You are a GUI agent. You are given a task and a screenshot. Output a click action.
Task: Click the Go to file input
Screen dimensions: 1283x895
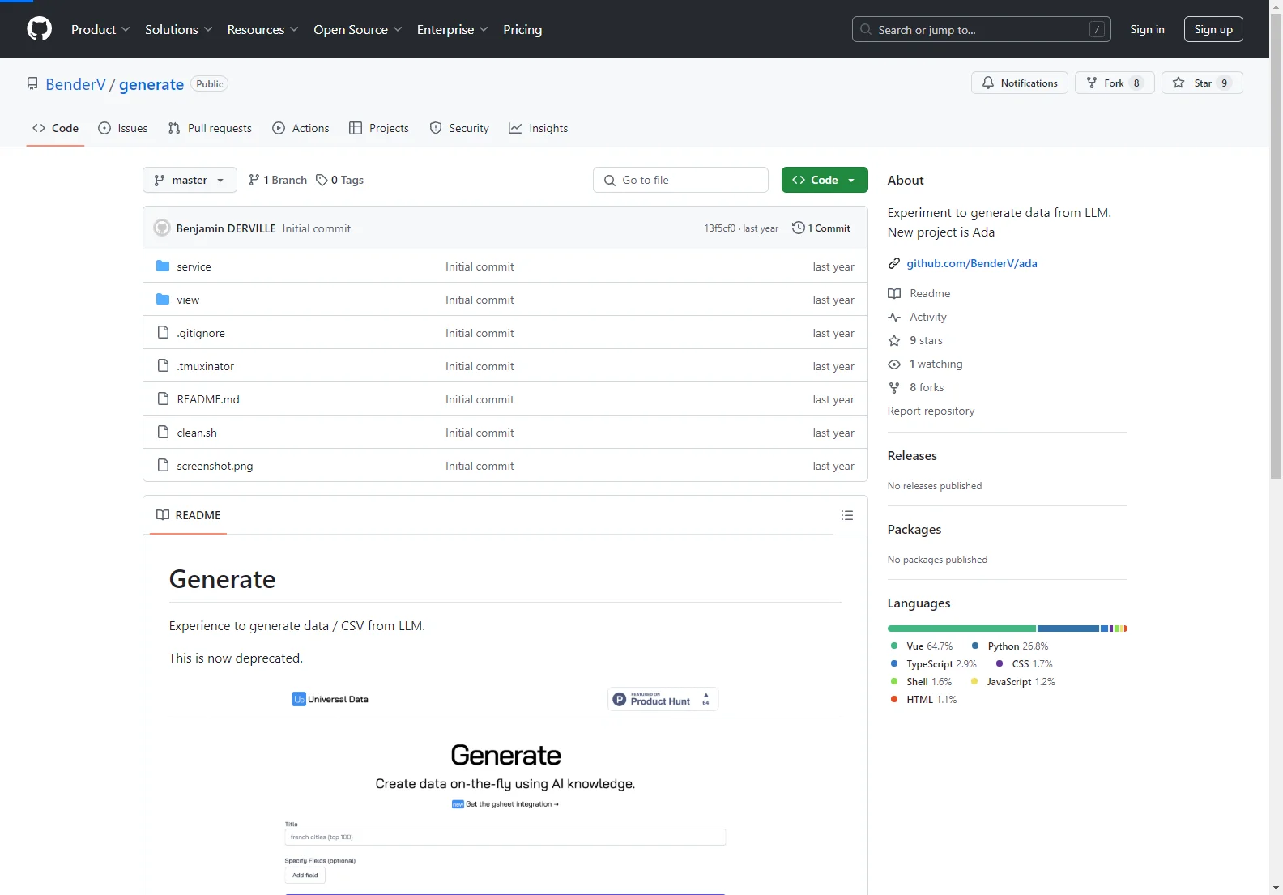point(680,180)
